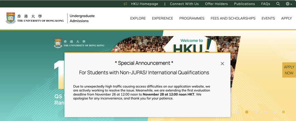Pause the banner slideshow
The width and height of the screenshot is (296, 121).
[x=283, y=112]
